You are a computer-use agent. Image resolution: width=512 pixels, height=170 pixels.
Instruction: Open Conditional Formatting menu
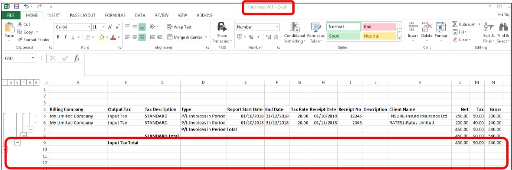click(x=295, y=33)
